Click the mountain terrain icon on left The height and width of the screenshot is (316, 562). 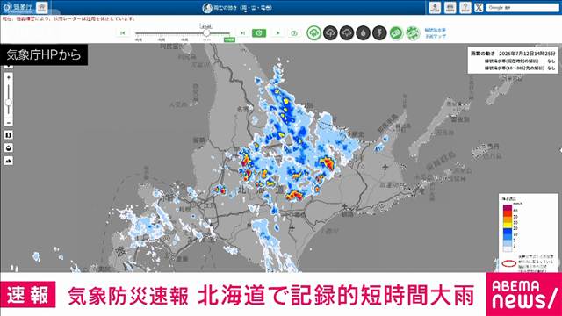[9, 161]
